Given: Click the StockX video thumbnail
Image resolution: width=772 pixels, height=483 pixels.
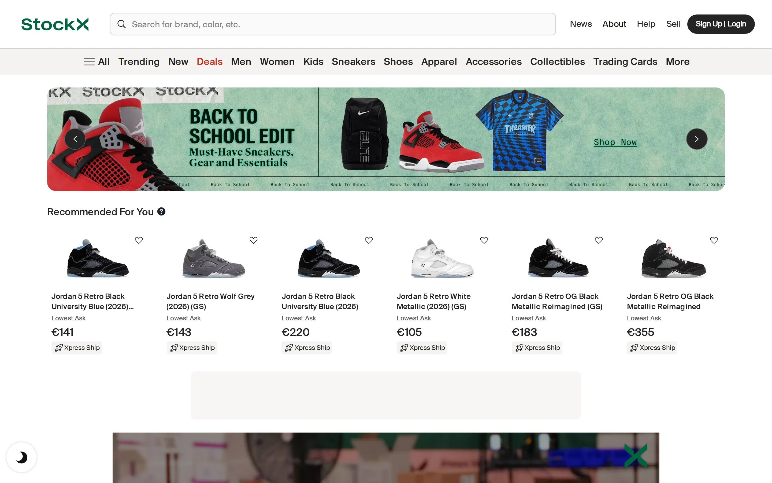Looking at the screenshot, I should coord(386,458).
